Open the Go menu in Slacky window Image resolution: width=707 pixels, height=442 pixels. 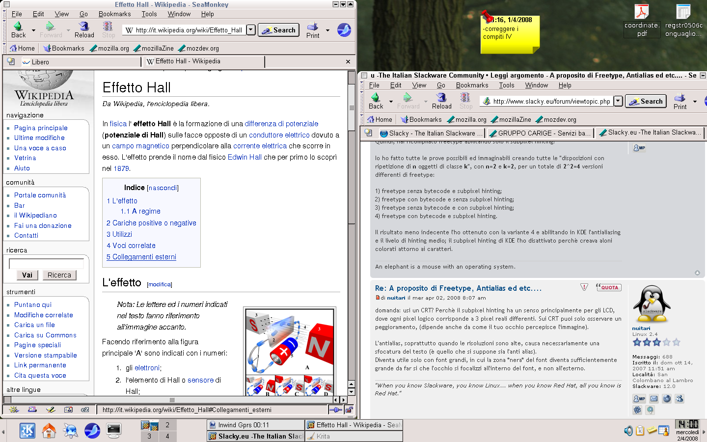click(x=441, y=85)
